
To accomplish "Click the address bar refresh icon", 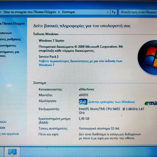I will tap(114, 12).
